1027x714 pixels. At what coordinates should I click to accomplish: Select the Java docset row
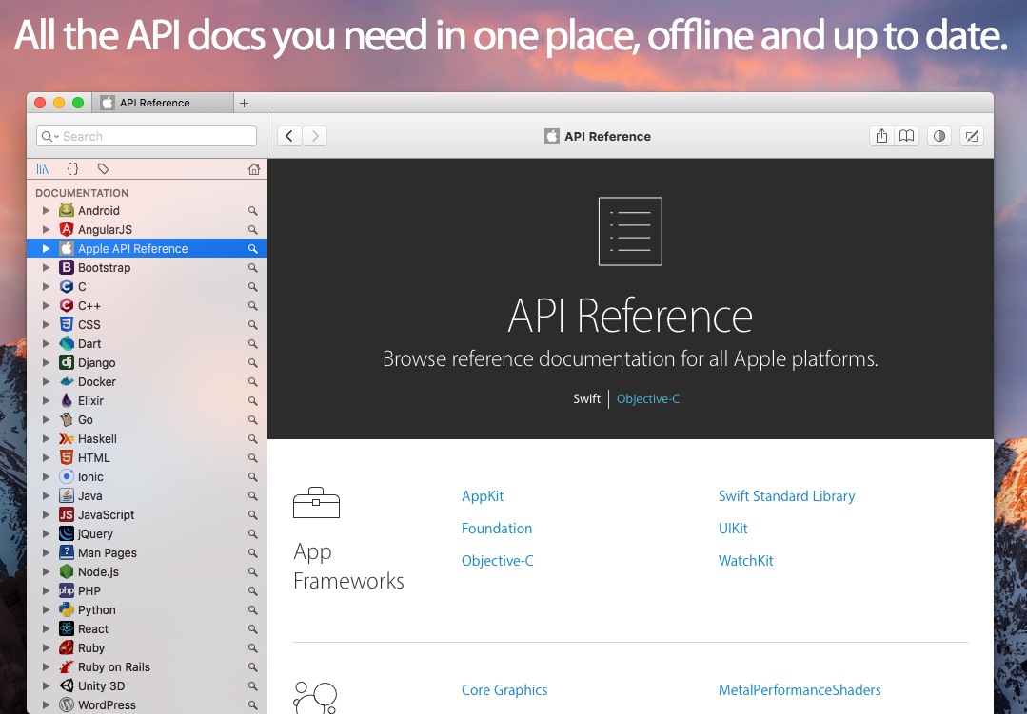(147, 495)
